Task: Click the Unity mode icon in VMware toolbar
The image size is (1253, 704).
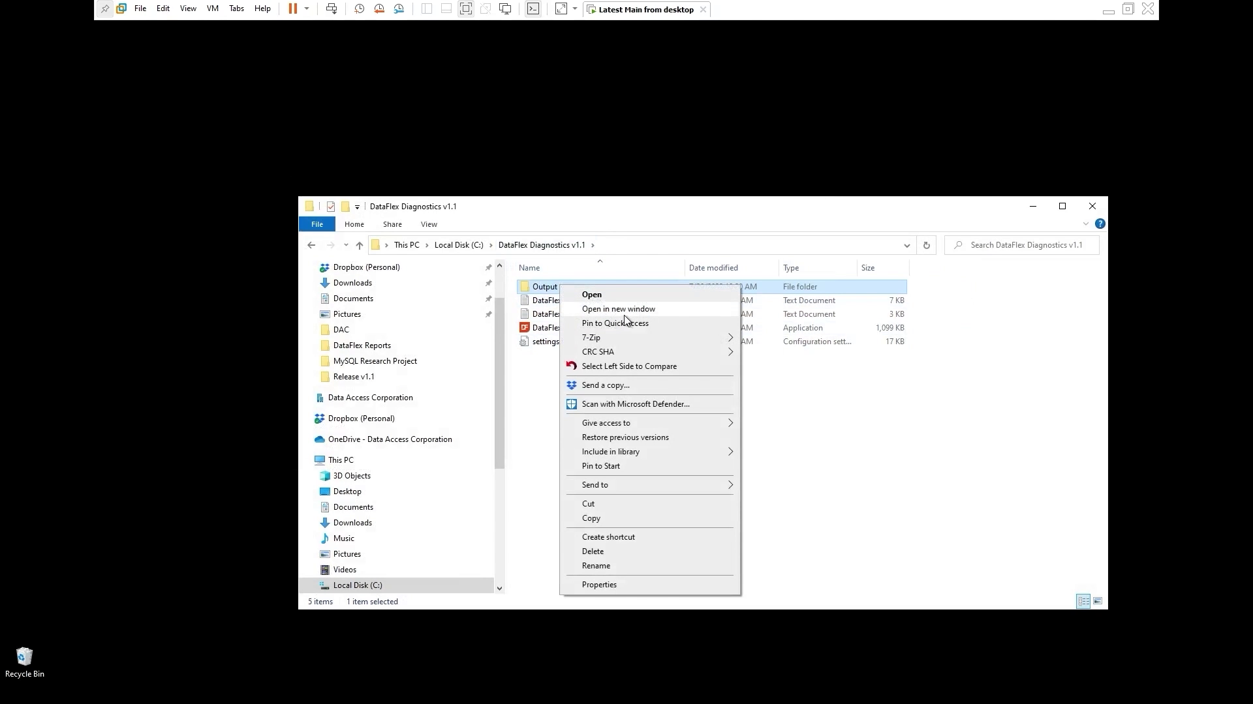Action: tap(486, 9)
